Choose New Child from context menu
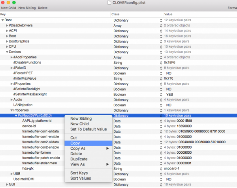The height and width of the screenshot is (188, 237). (x=88, y=124)
